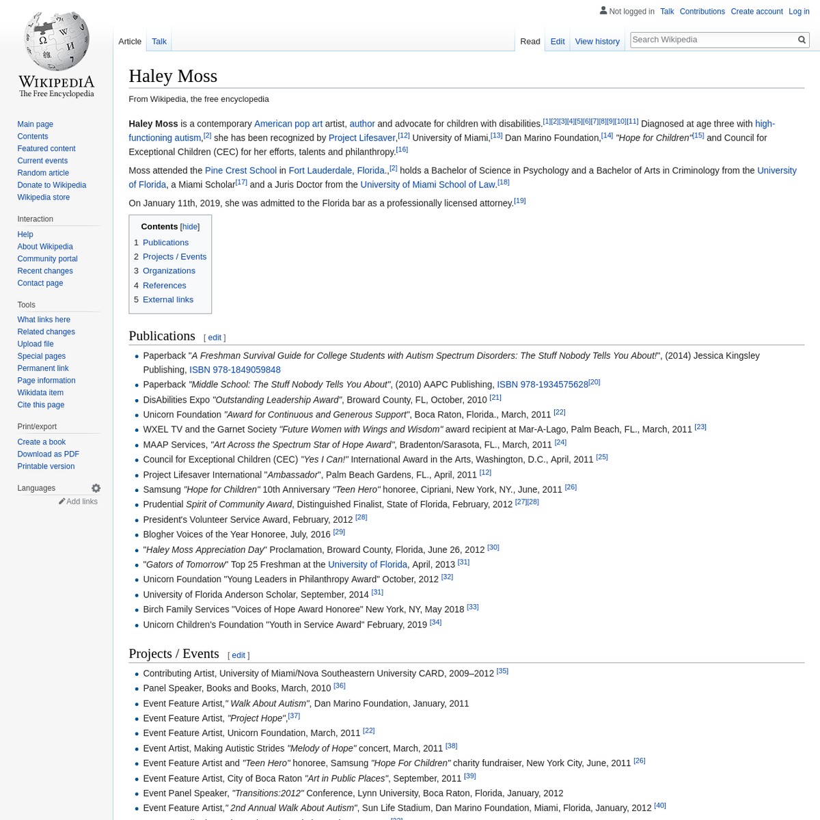Select the Edit tab

coord(558,41)
